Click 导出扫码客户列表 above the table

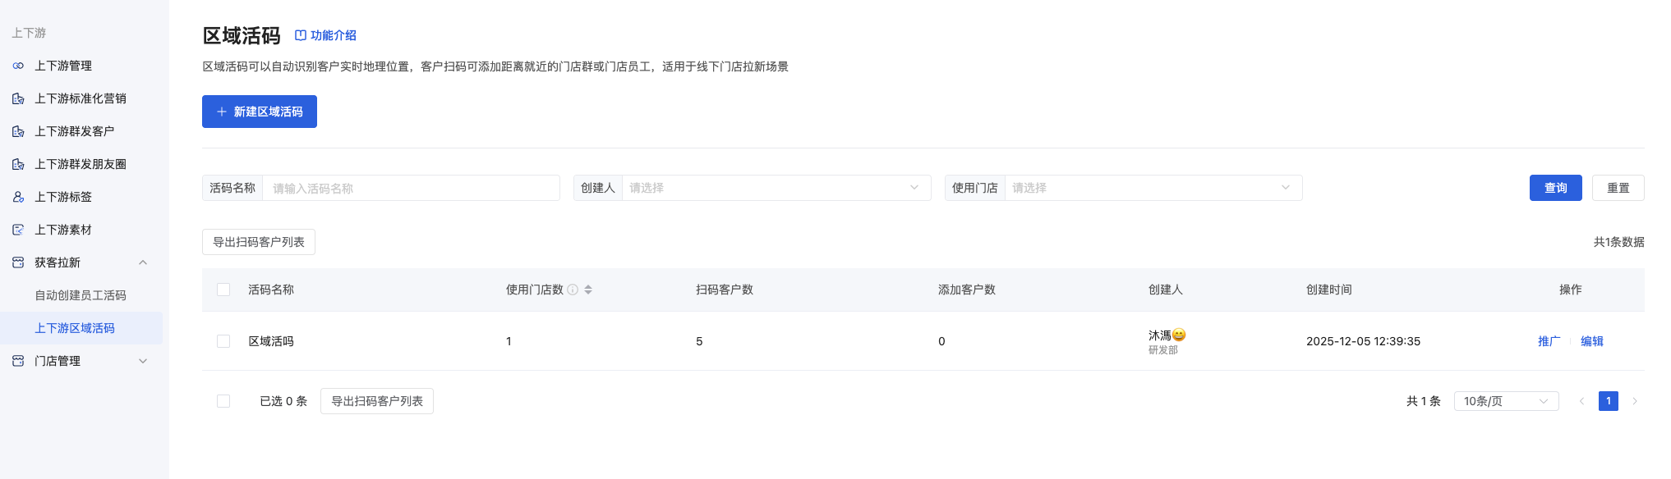[259, 242]
